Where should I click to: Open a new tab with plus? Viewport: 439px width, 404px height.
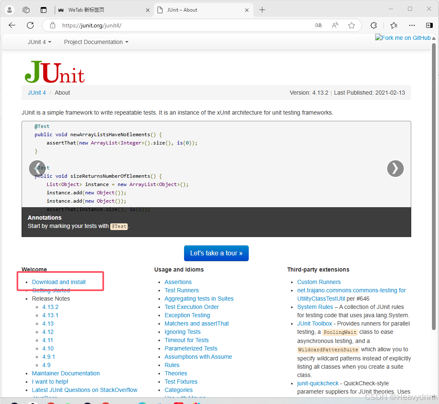point(262,10)
